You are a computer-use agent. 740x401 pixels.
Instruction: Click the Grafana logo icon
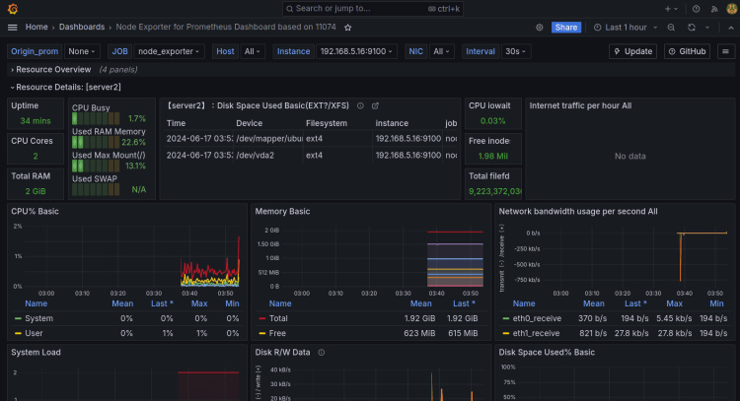[13, 8]
